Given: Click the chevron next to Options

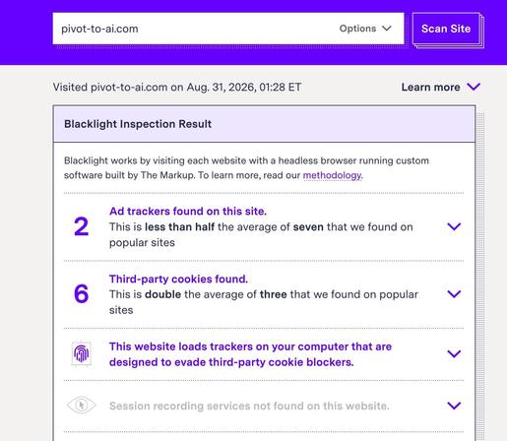Looking at the screenshot, I should pos(387,29).
